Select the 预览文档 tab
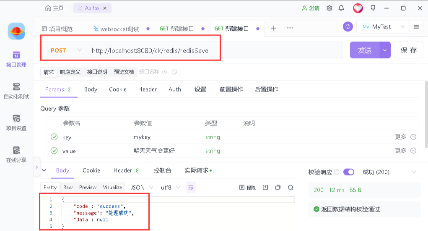428x231 pixels. click(x=124, y=72)
